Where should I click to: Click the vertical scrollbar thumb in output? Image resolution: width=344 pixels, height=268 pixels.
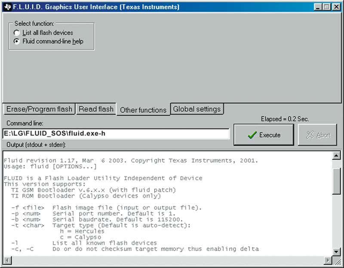pos(336,181)
